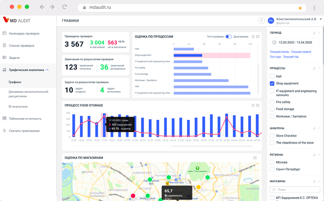Check the Fire safety process checkbox
Screen dimensions: 324x201
pyautogui.click(x=272, y=102)
